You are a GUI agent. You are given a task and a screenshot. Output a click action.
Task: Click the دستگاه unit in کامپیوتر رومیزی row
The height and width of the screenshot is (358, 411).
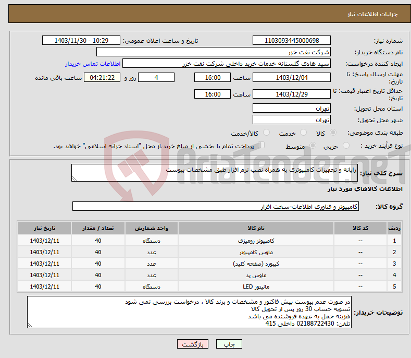pos(152,241)
